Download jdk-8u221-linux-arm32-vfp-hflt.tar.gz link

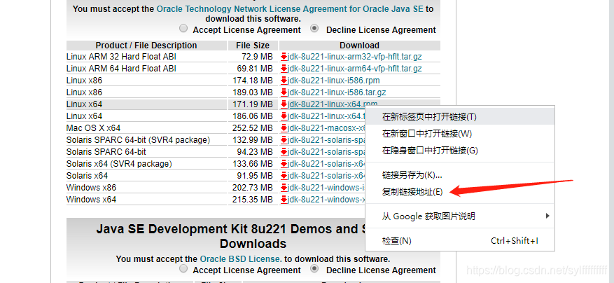tap(355, 57)
